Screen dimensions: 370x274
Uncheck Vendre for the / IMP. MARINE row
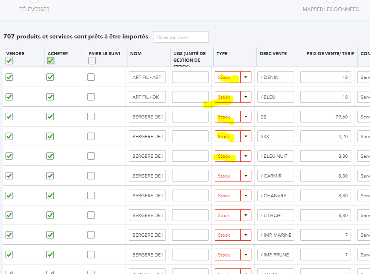pyautogui.click(x=9, y=235)
